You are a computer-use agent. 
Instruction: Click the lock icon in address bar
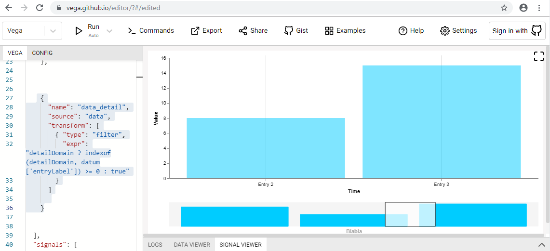pos(59,8)
